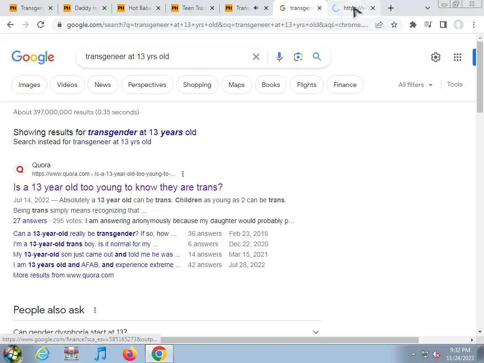
Task: Search by image with Google Lens icon
Action: 298,57
